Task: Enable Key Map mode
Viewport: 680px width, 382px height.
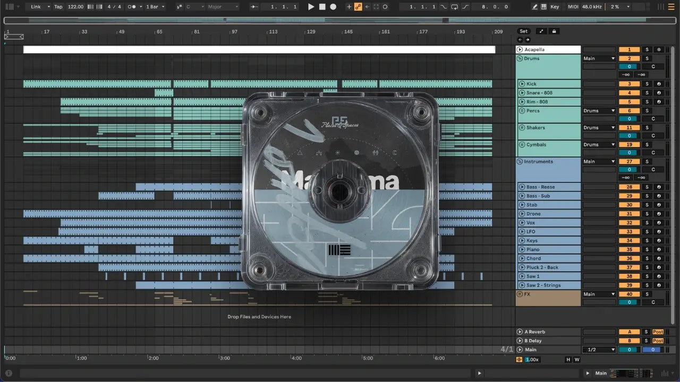Action: click(x=555, y=7)
